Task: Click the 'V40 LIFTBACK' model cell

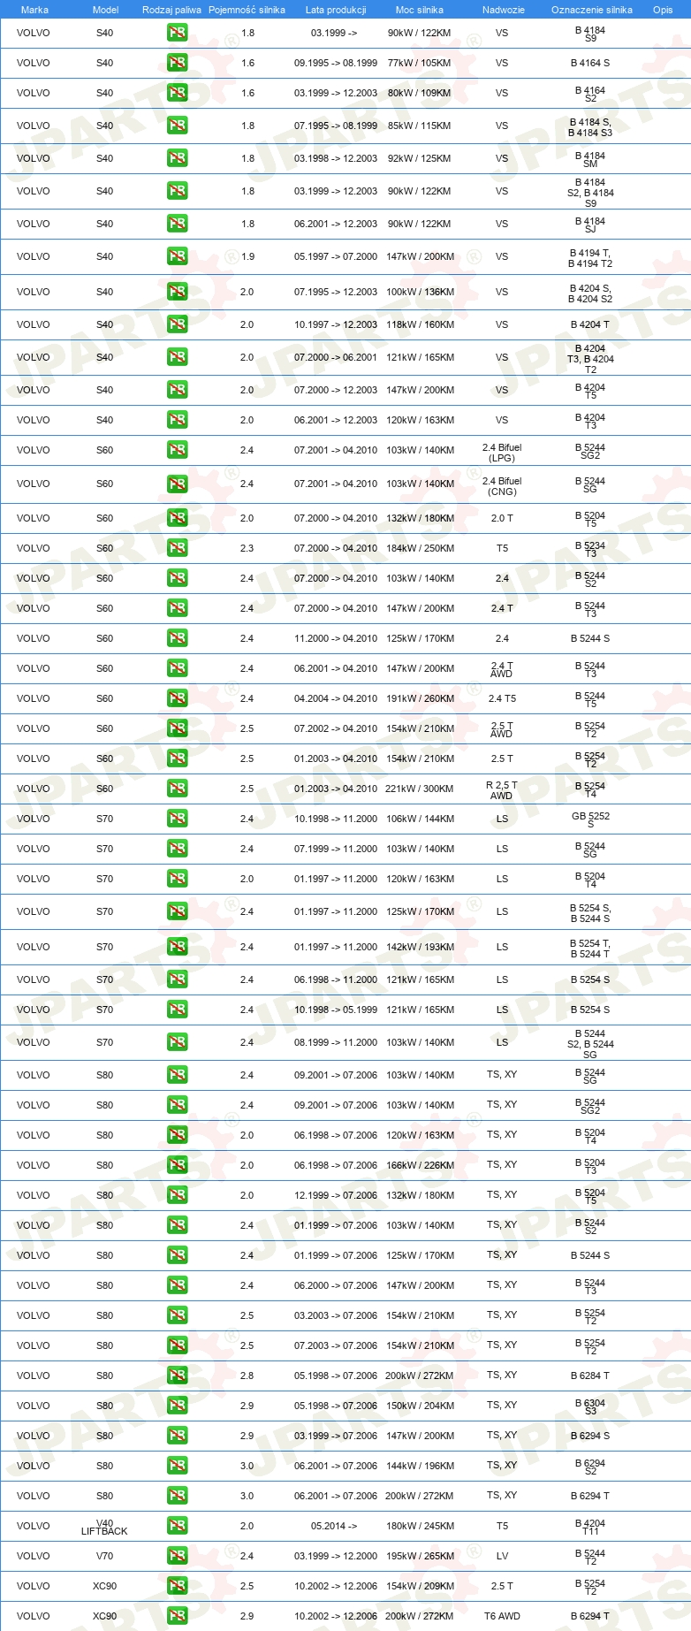Action: [x=104, y=1528]
